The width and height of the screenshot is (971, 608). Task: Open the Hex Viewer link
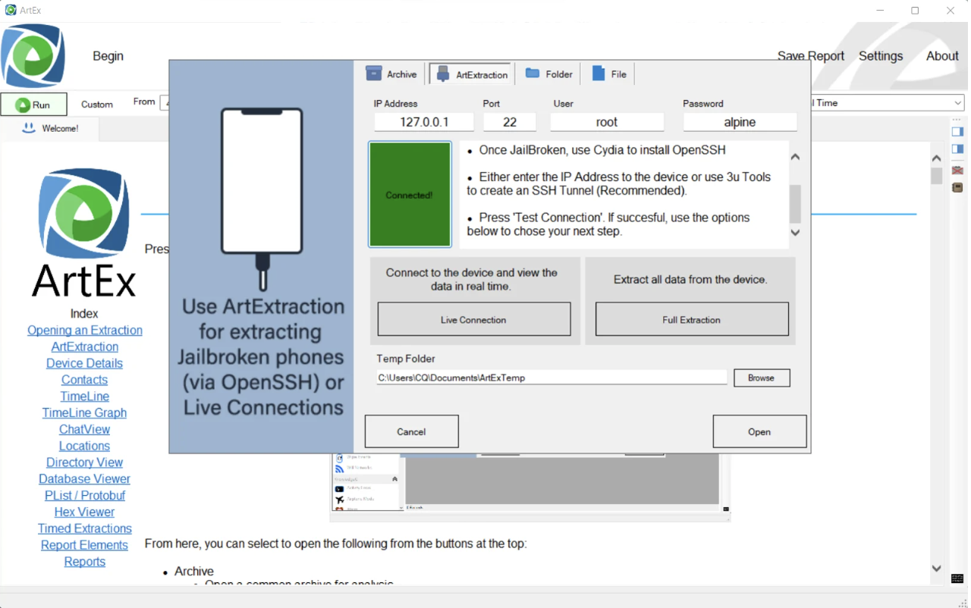click(x=84, y=512)
